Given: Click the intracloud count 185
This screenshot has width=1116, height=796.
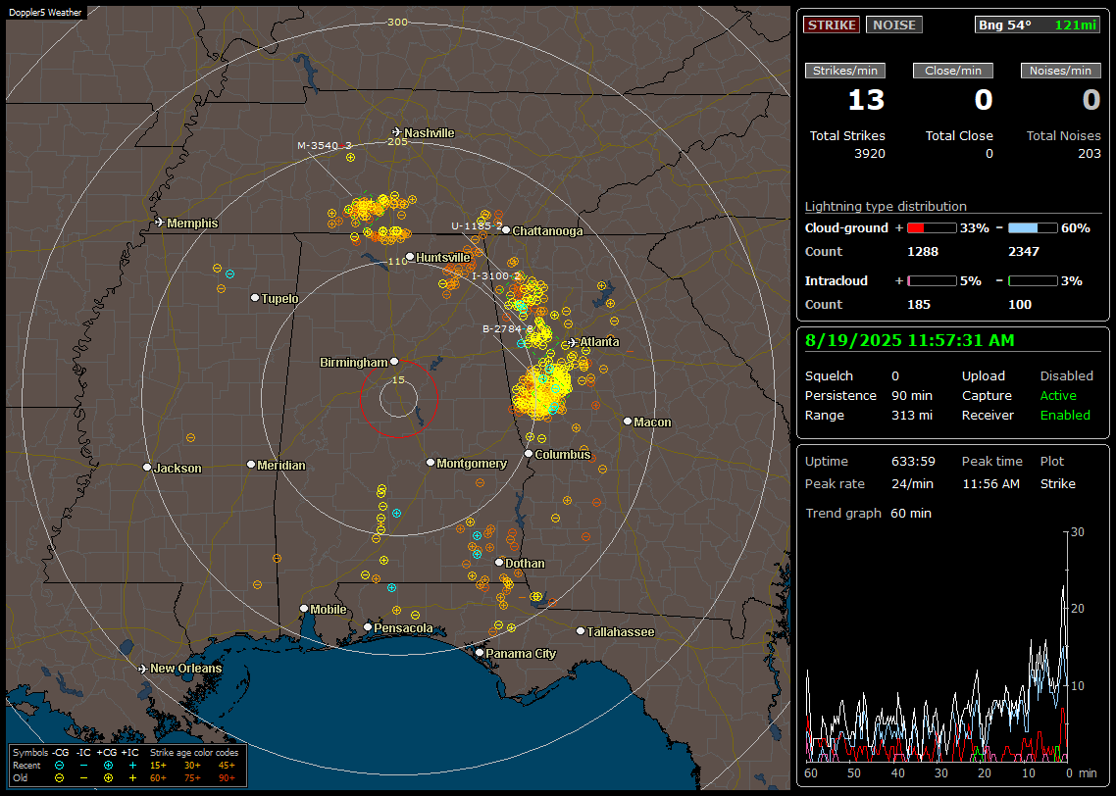Looking at the screenshot, I should tap(919, 305).
